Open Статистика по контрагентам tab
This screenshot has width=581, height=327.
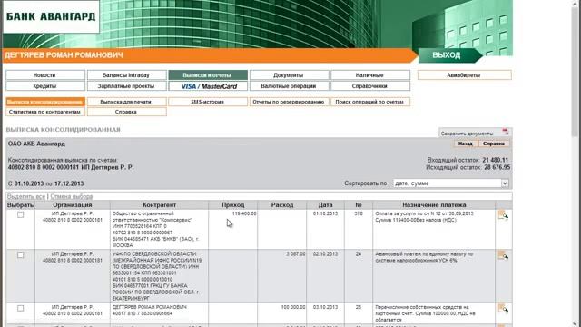[45, 112]
